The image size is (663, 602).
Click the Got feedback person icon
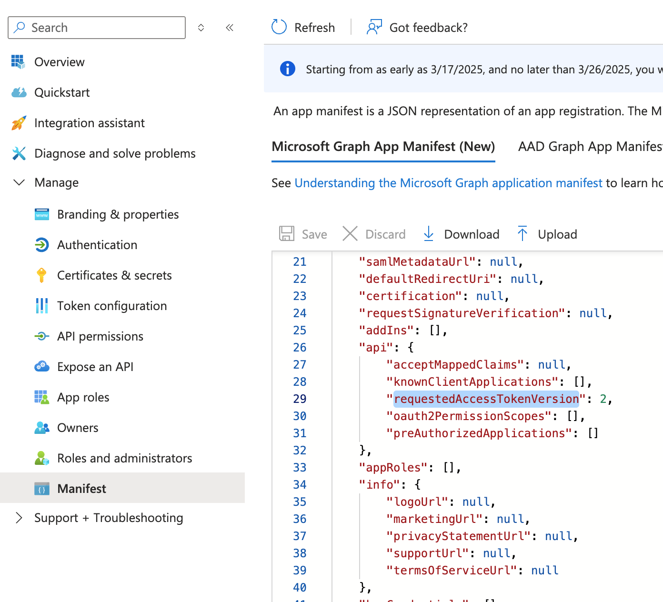(374, 27)
